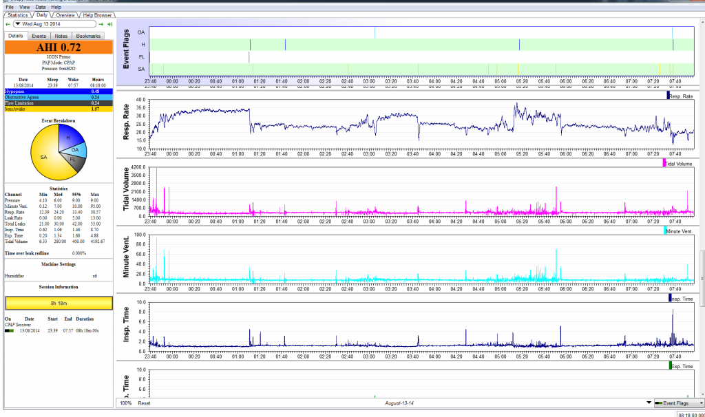Click the vertical scrollbar of the graph area

coord(702,279)
